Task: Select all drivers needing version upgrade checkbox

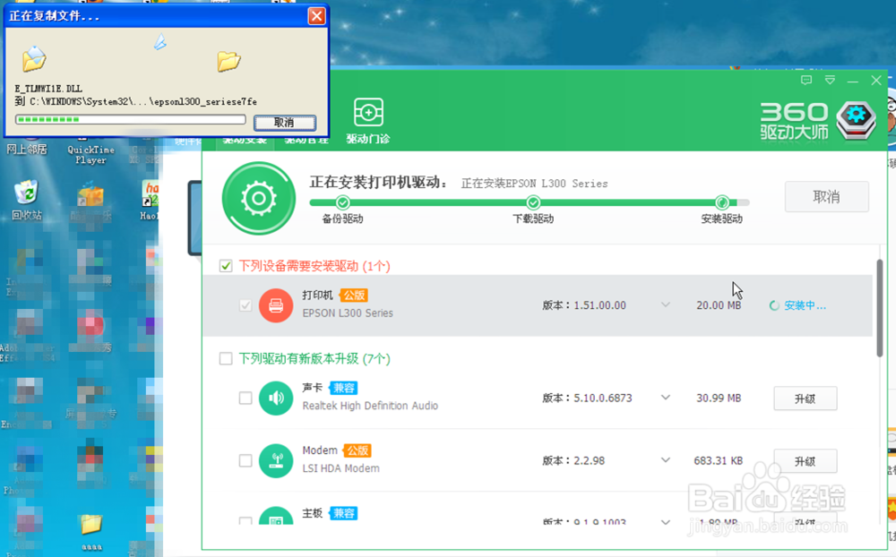Action: pos(226,358)
